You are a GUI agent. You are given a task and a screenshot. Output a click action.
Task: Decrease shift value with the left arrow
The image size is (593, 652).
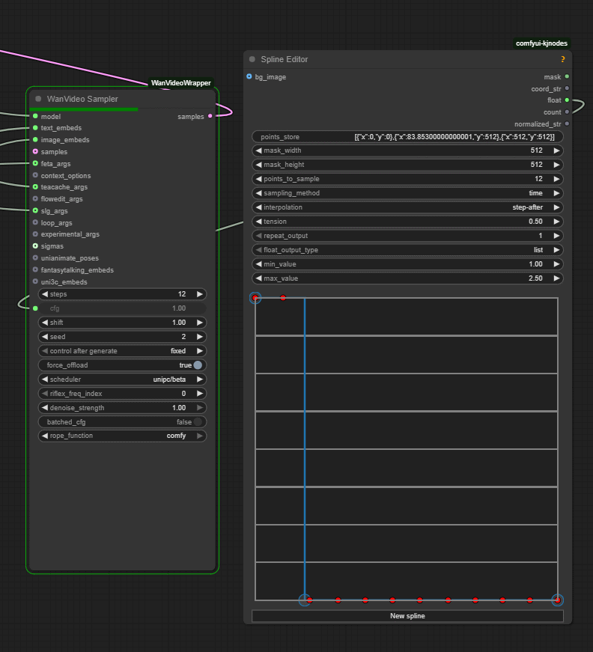[45, 323]
